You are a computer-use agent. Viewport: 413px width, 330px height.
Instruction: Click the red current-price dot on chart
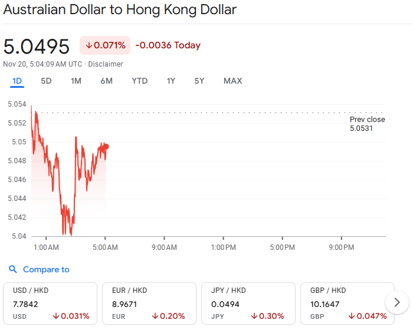pos(106,147)
